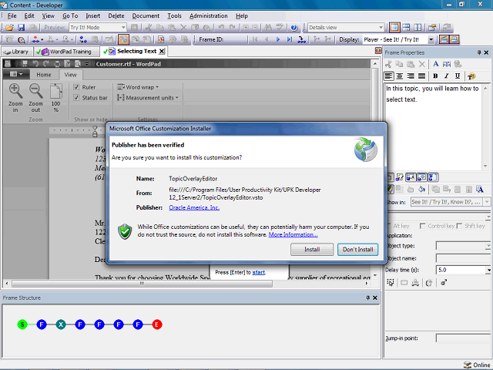Click the binoculars Find icon
This screenshot has height=370, width=493.
click(x=268, y=28)
